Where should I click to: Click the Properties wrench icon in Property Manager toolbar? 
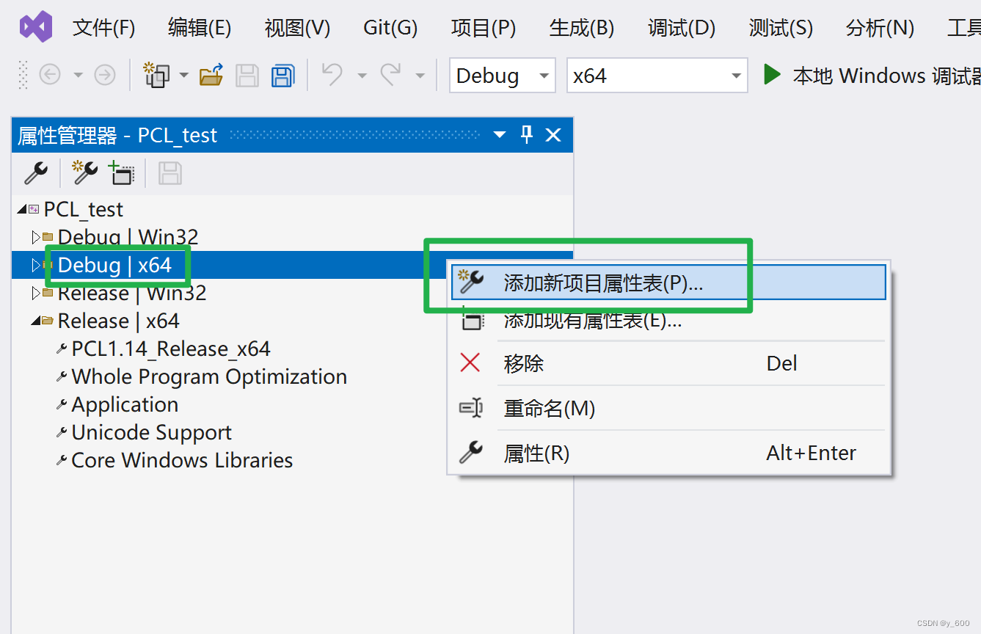click(34, 173)
